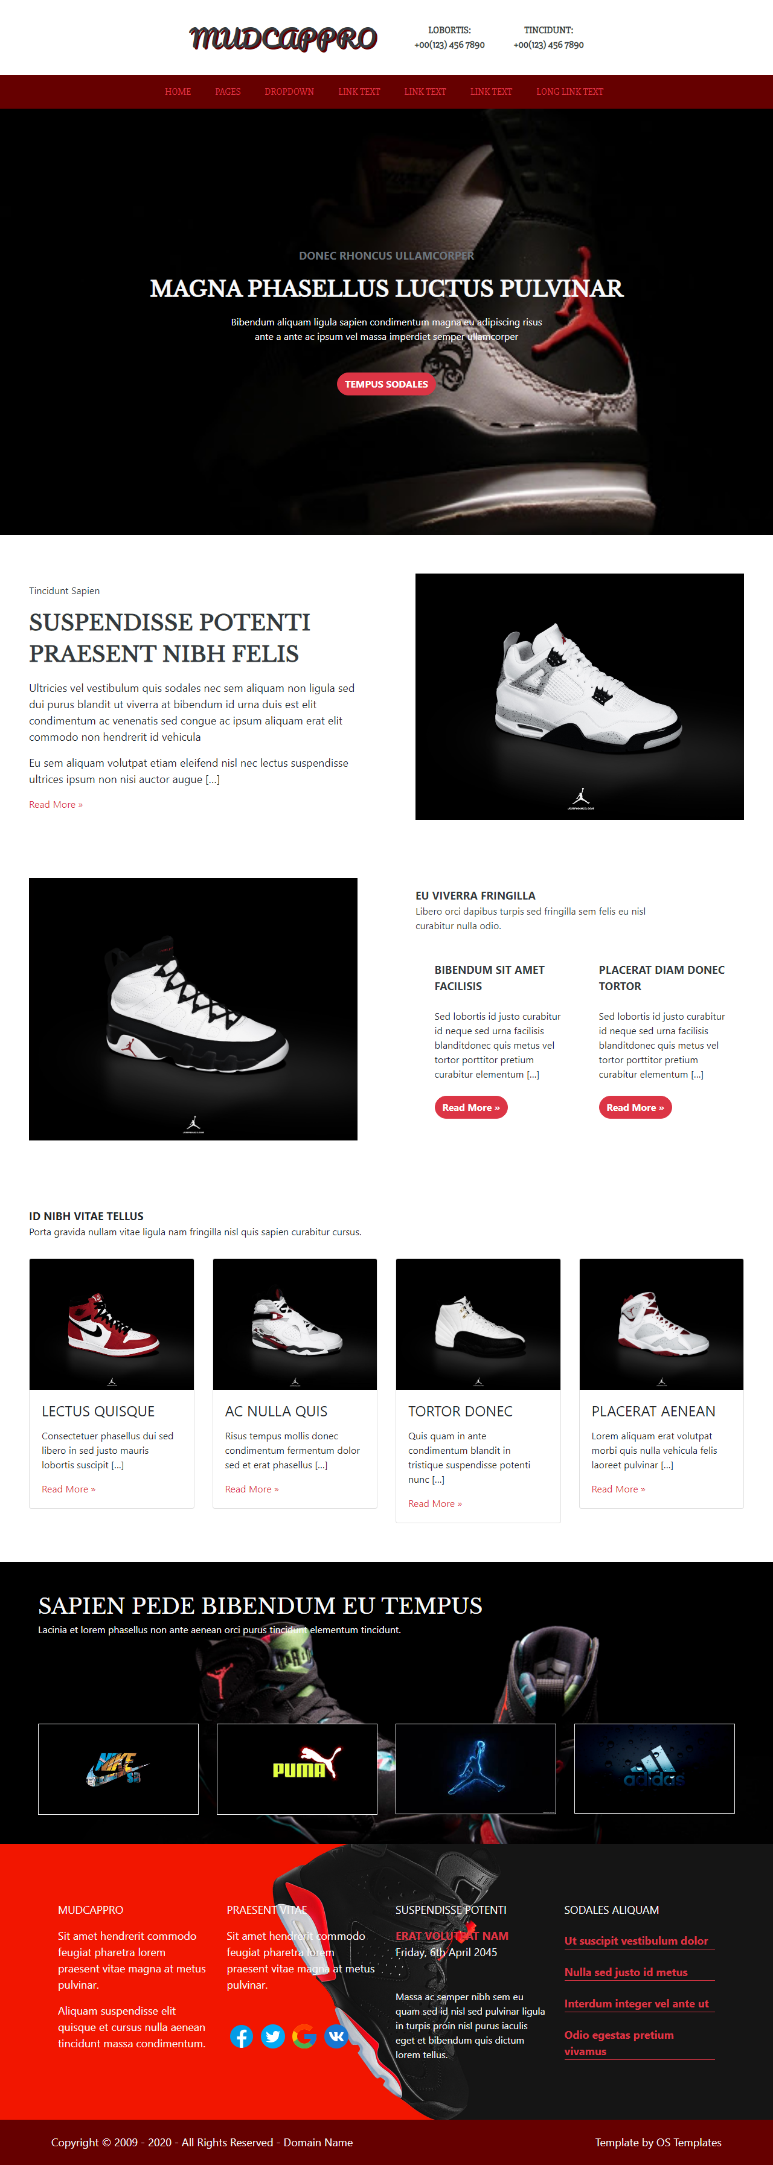Open the VK social icon
Image resolution: width=773 pixels, height=2165 pixels.
(x=336, y=2036)
